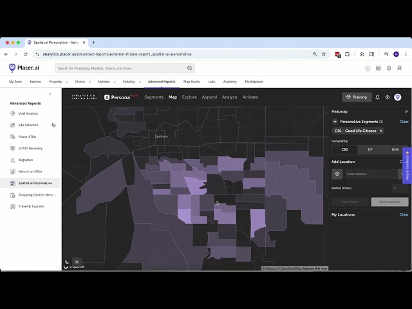The height and width of the screenshot is (309, 412).
Task: Open settings gear in Persona header
Action: click(x=388, y=97)
